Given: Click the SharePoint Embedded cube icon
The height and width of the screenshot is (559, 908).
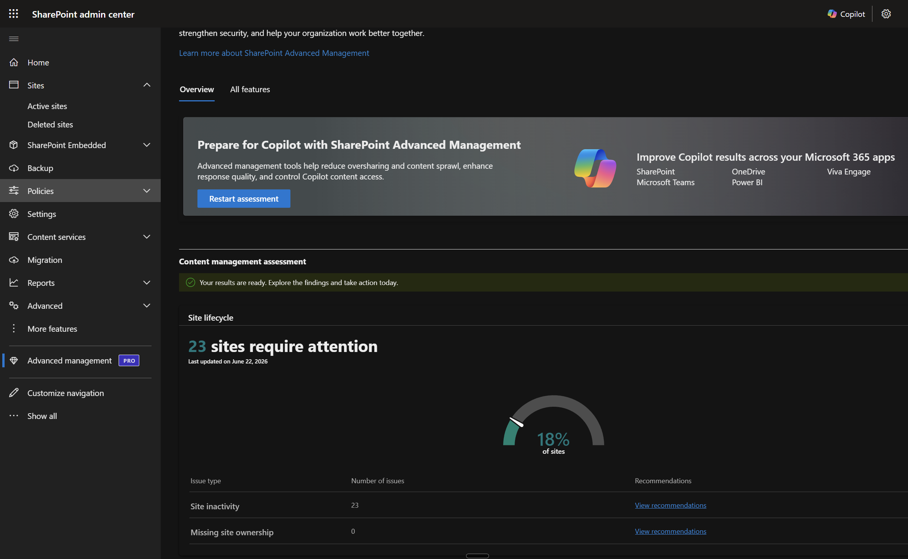Looking at the screenshot, I should tap(14, 145).
